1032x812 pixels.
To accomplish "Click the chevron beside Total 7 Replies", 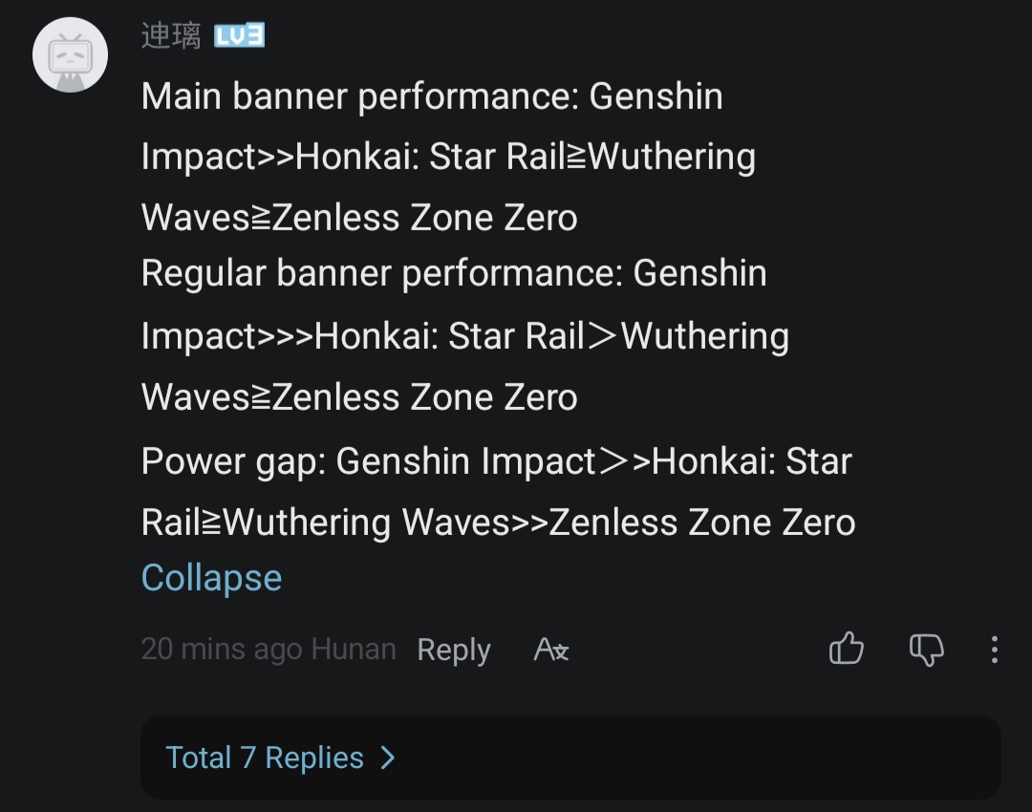I will coord(389,758).
